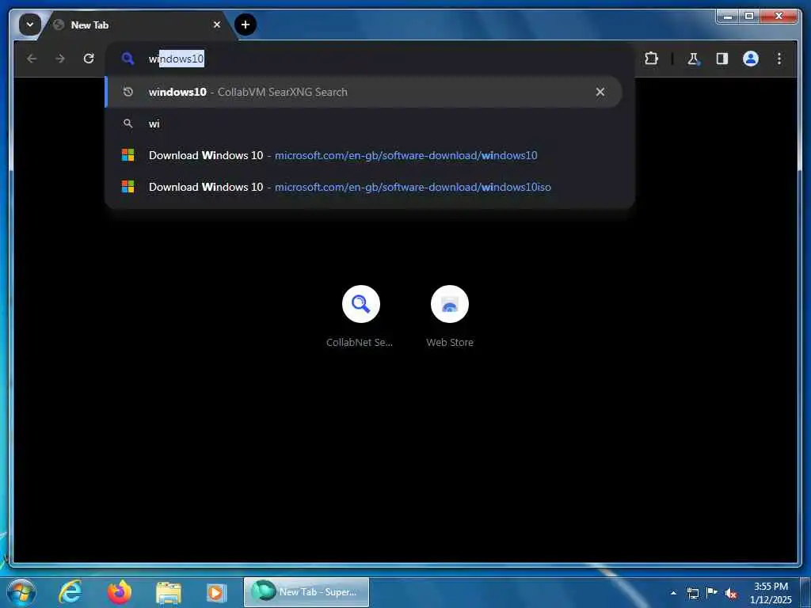The width and height of the screenshot is (811, 608).
Task: Go forward to next page
Action: 60,59
